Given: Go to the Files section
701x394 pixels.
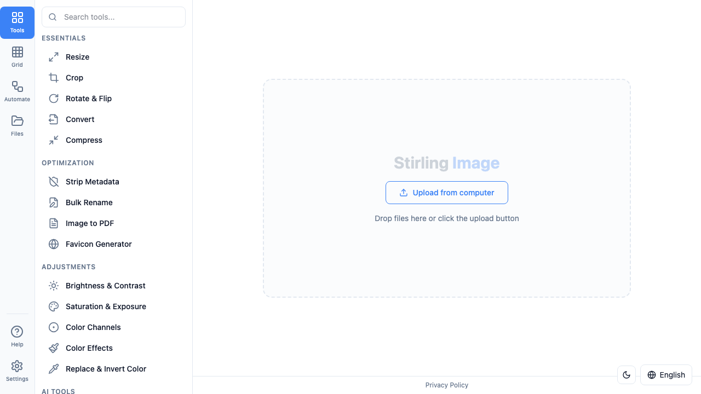Looking at the screenshot, I should pyautogui.click(x=17, y=126).
